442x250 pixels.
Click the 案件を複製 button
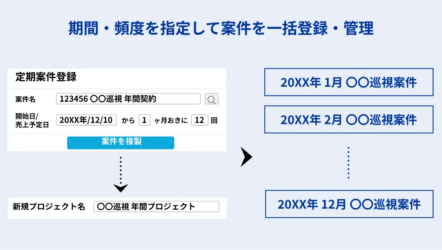[121, 143]
